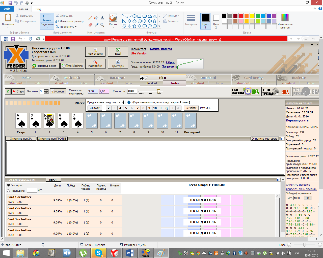Choose the Eraser tool
Viewport: 323px width, 258px height.
coord(91,25)
